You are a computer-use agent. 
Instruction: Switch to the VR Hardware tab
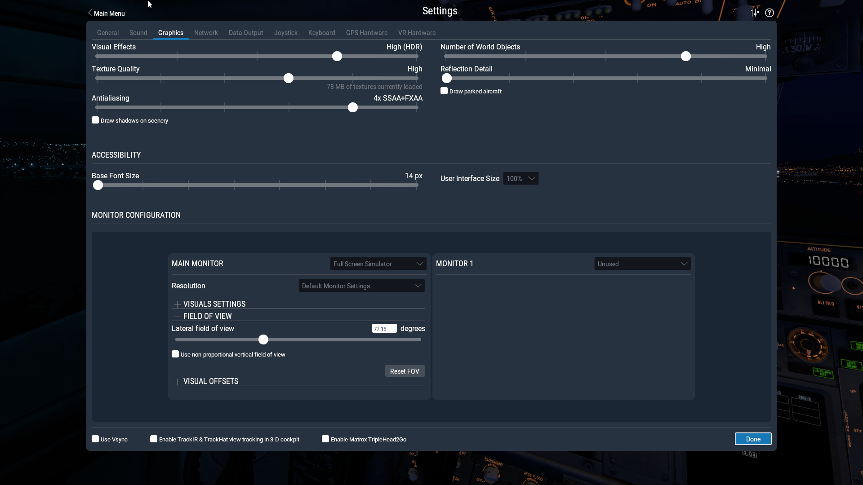(416, 33)
